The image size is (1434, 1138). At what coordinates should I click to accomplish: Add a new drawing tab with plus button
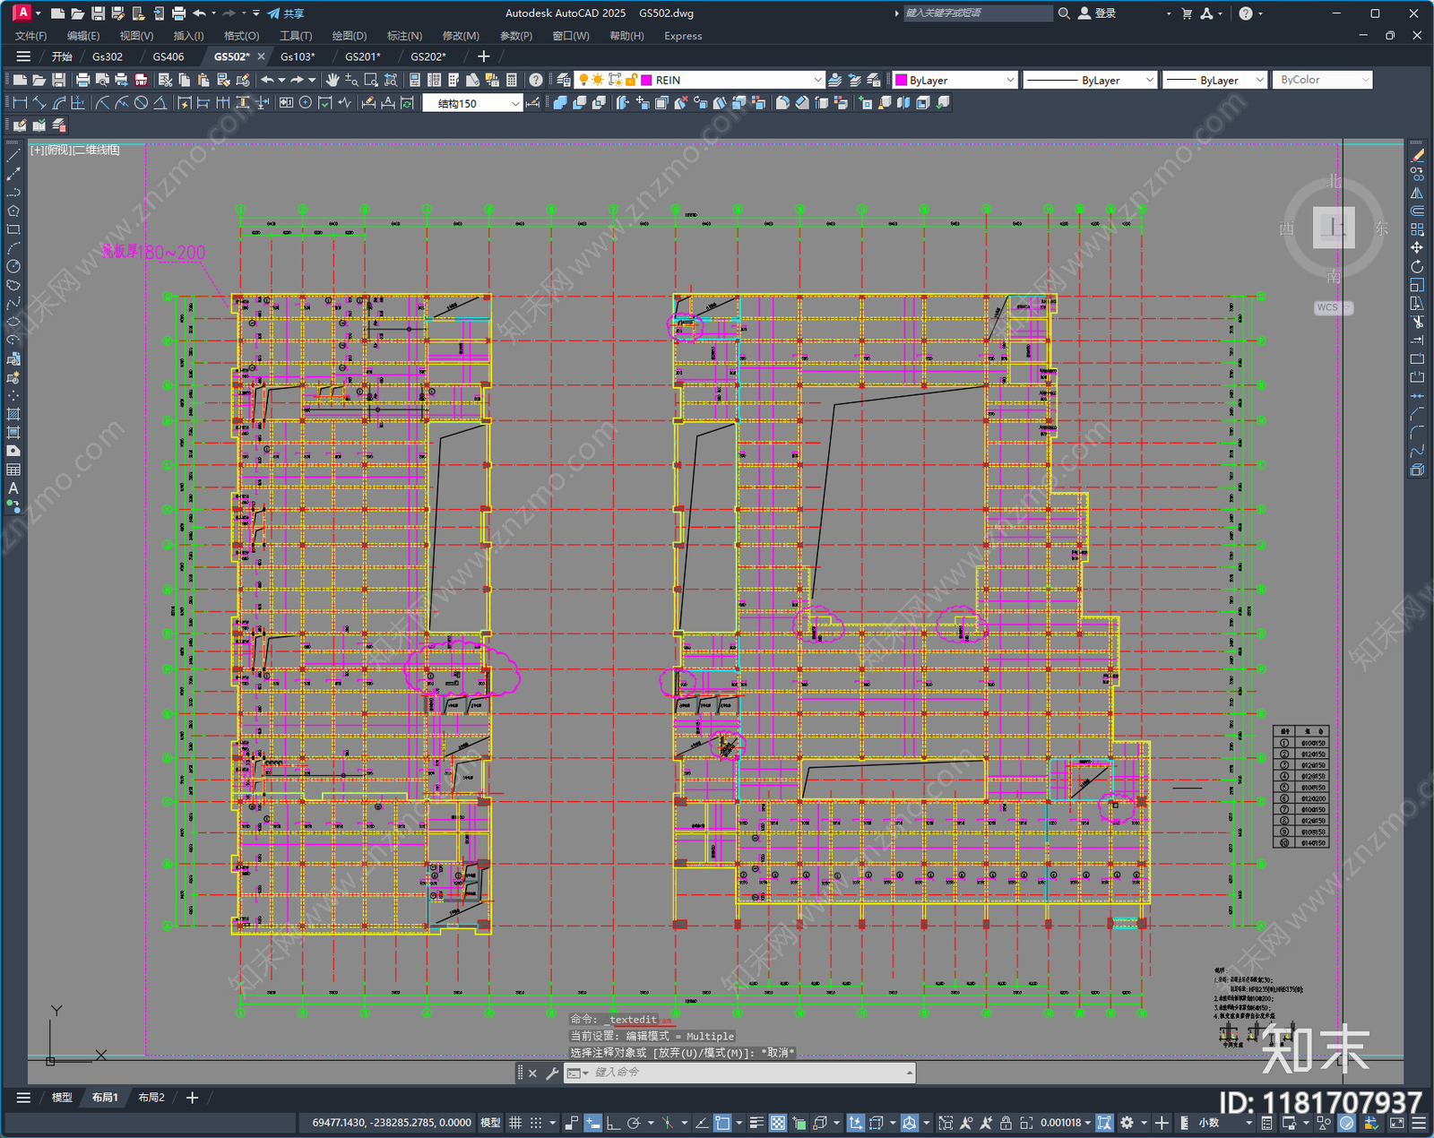(x=484, y=56)
